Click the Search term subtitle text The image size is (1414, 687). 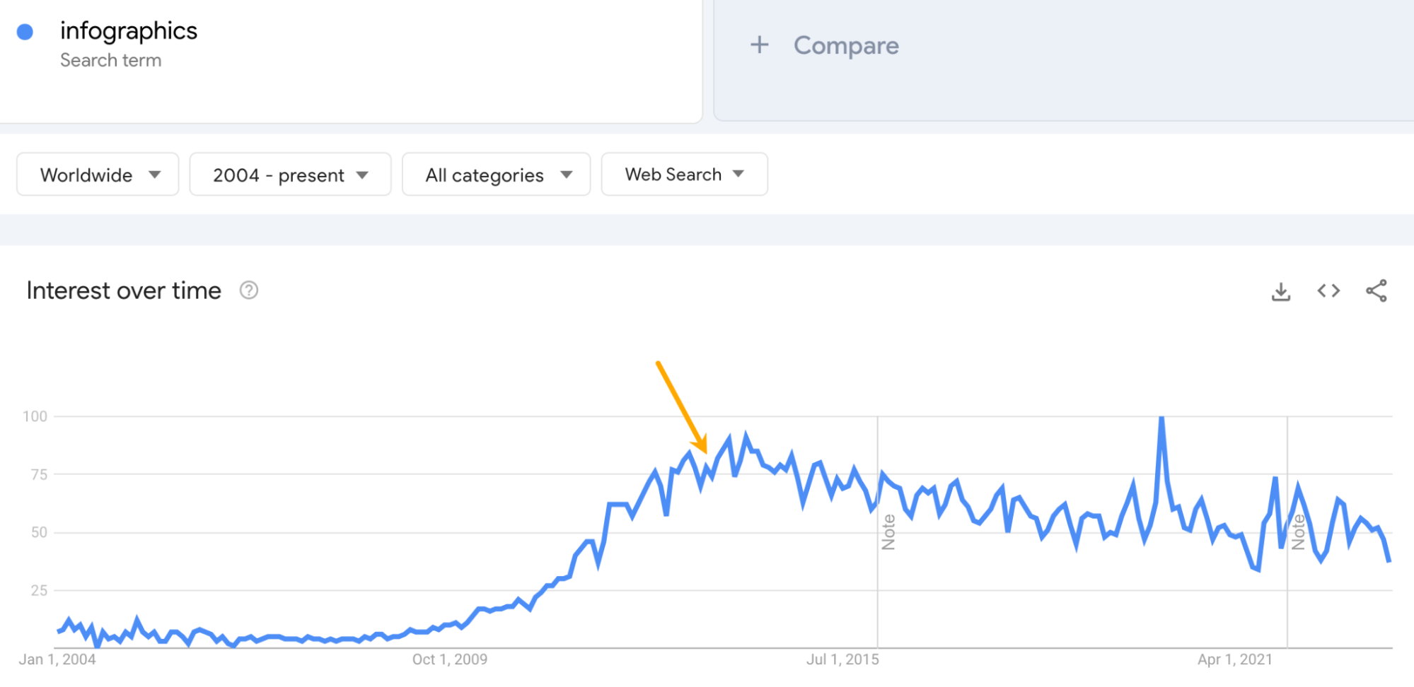(110, 60)
